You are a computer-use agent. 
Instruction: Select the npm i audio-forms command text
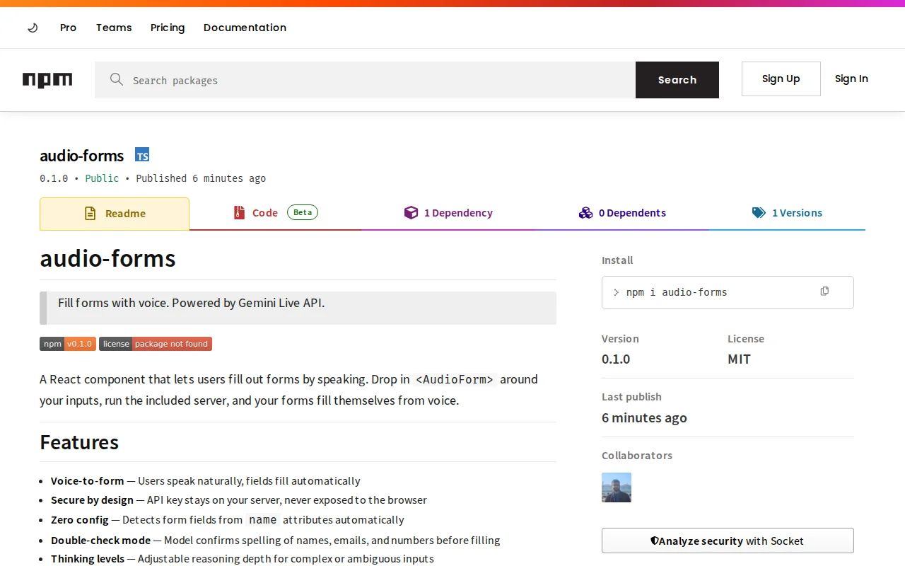[x=677, y=292]
